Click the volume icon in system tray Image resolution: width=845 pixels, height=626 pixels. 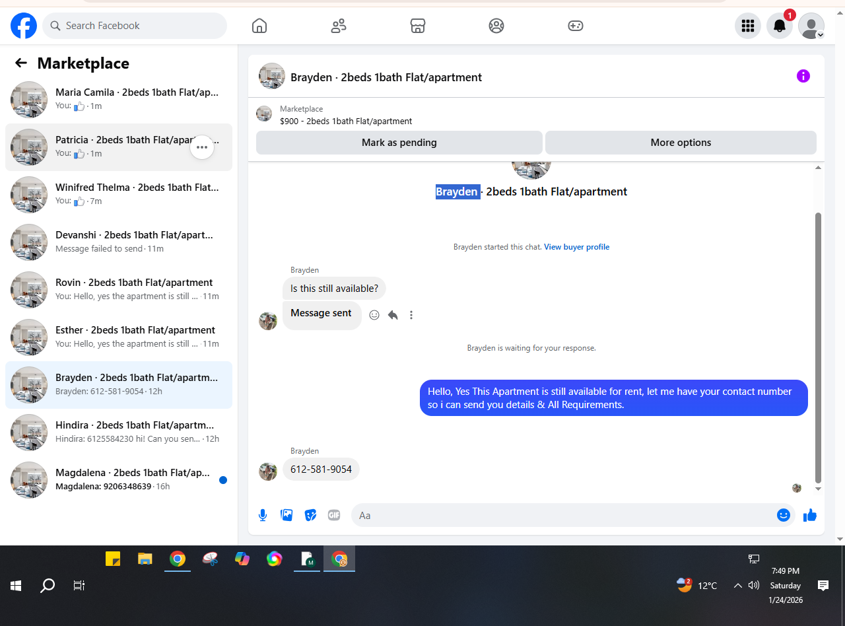click(x=754, y=585)
